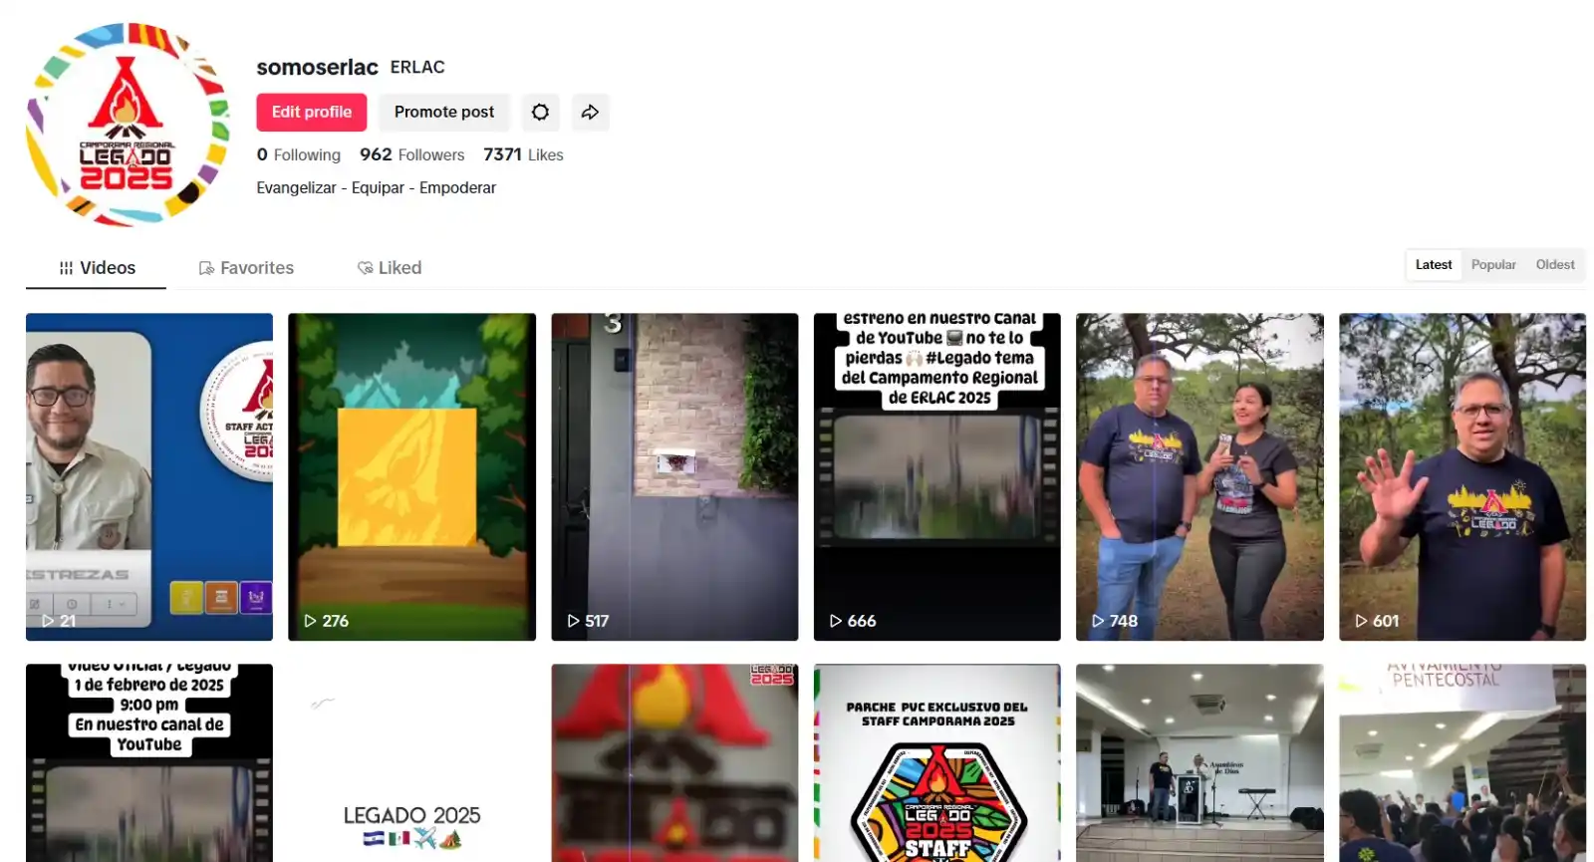Click the play icon on the 666-view video
Screen dimensions: 1594x862
tap(836, 621)
